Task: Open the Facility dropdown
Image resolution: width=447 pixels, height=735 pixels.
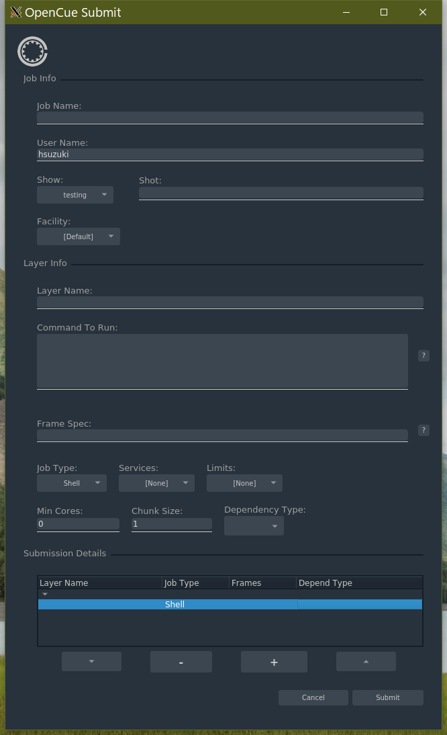Action: point(78,236)
